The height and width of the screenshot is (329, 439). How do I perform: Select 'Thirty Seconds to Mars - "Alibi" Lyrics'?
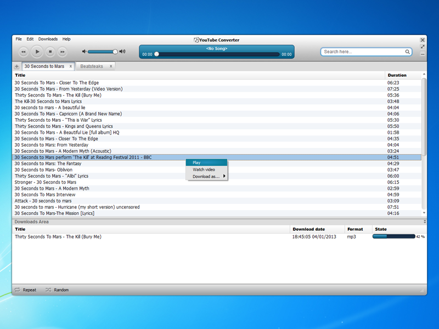pyautogui.click(x=217, y=176)
